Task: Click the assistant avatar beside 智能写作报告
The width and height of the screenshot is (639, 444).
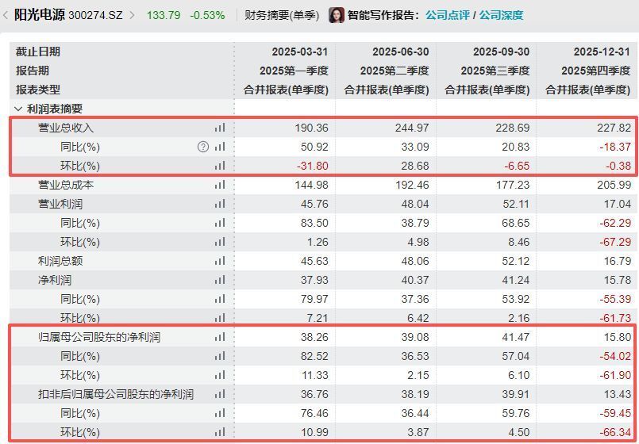Action: (x=337, y=15)
